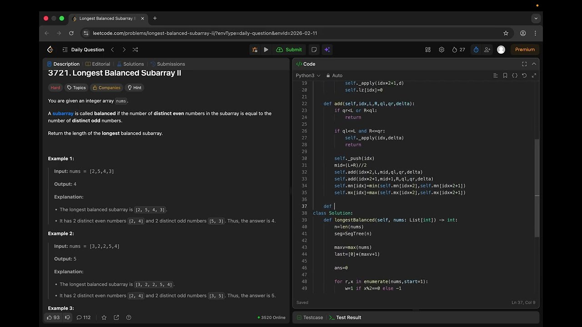Click the 'Saved' status text
Screen dimensions: 582x327
point(302,302)
